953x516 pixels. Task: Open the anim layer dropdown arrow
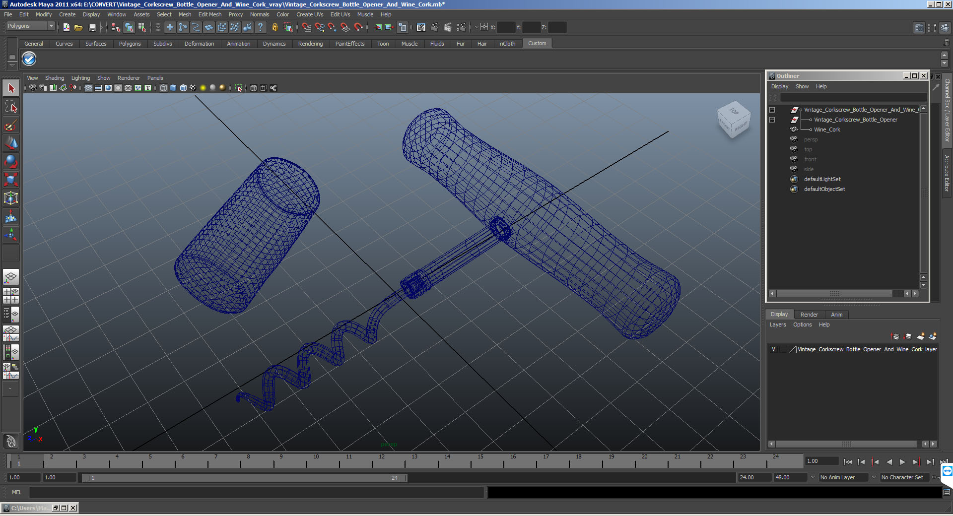(x=813, y=477)
